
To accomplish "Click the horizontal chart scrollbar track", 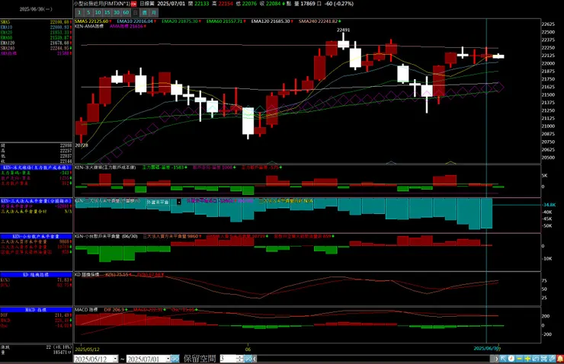I will [372, 359].
